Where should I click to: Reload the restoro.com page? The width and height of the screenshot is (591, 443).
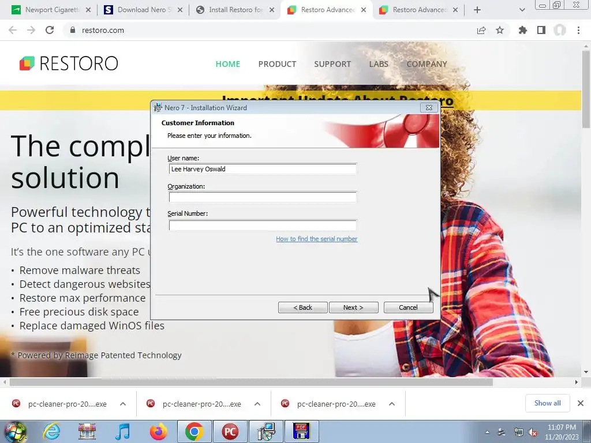click(50, 30)
